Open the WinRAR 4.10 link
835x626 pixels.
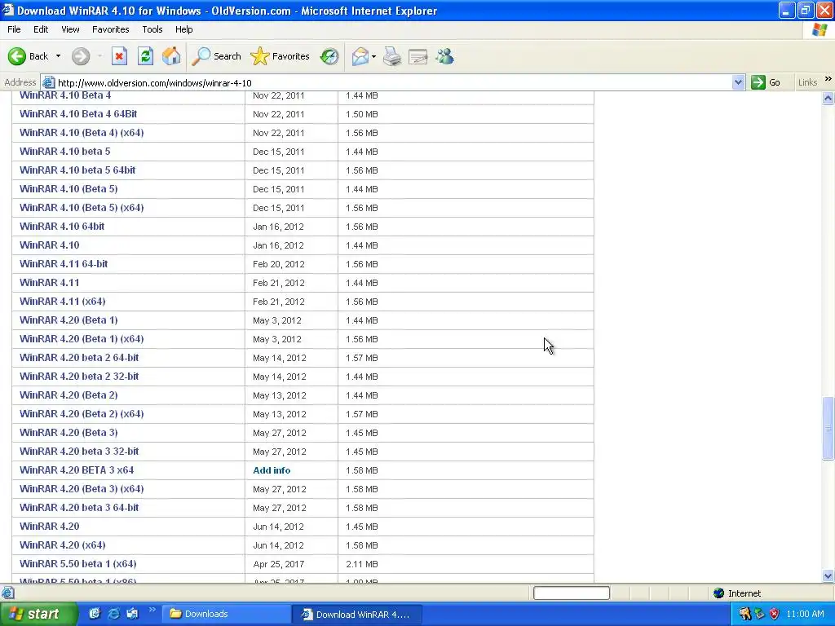pos(50,245)
